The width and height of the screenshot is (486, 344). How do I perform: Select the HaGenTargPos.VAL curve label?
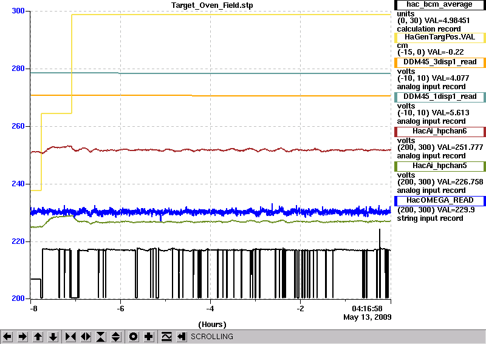pos(440,37)
